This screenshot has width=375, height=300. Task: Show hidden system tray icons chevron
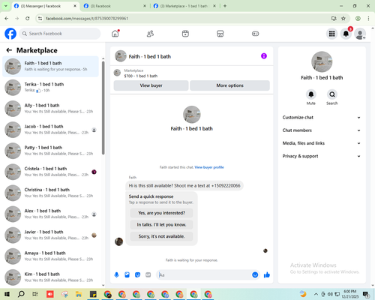(x=316, y=294)
